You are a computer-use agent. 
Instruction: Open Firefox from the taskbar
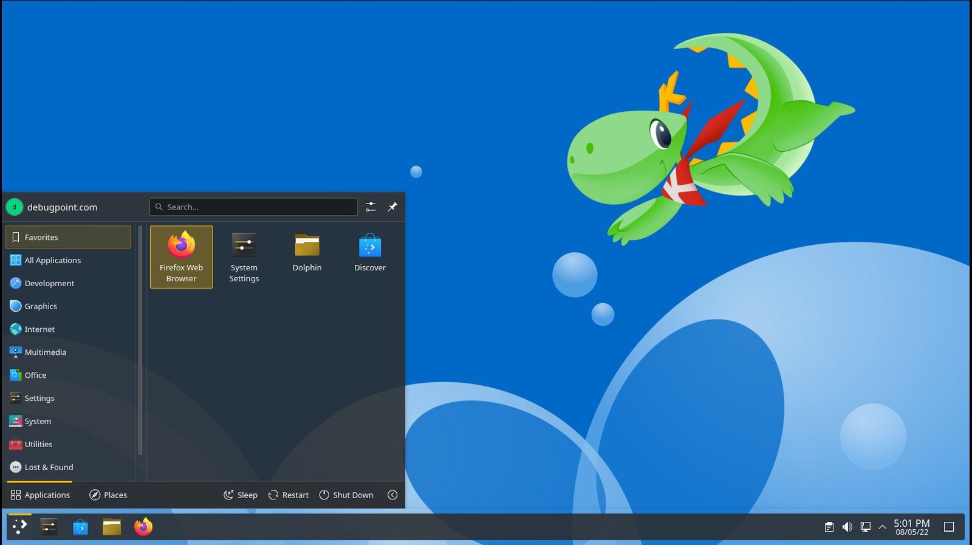tap(143, 527)
